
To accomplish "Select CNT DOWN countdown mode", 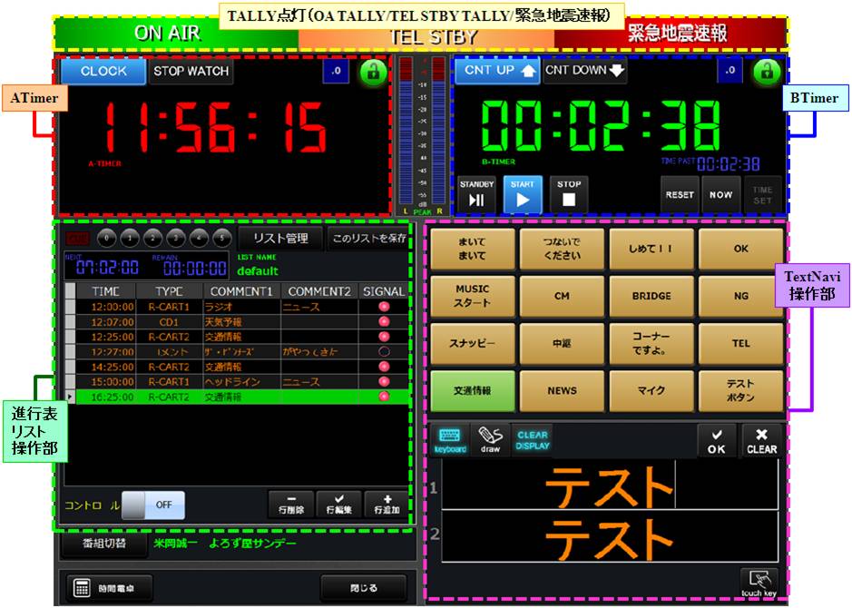I will (585, 71).
